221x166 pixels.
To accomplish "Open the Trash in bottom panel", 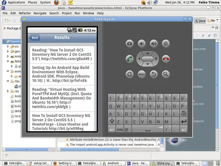I will [x=218, y=163].
